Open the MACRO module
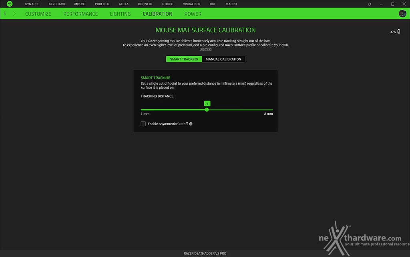The height and width of the screenshot is (257, 410). 231,4
